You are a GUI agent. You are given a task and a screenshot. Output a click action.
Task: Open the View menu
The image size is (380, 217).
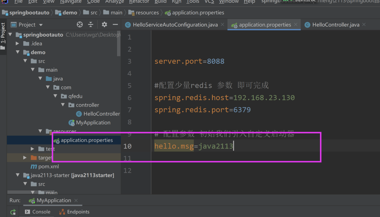coord(49,1)
